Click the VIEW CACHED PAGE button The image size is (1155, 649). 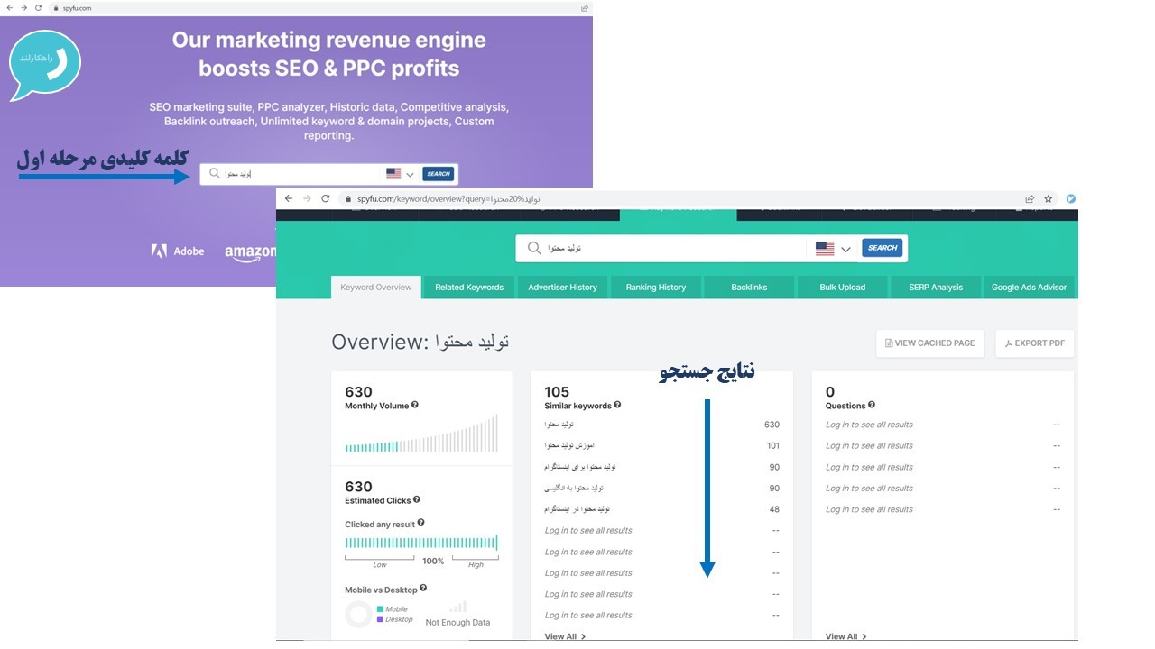[x=930, y=343]
